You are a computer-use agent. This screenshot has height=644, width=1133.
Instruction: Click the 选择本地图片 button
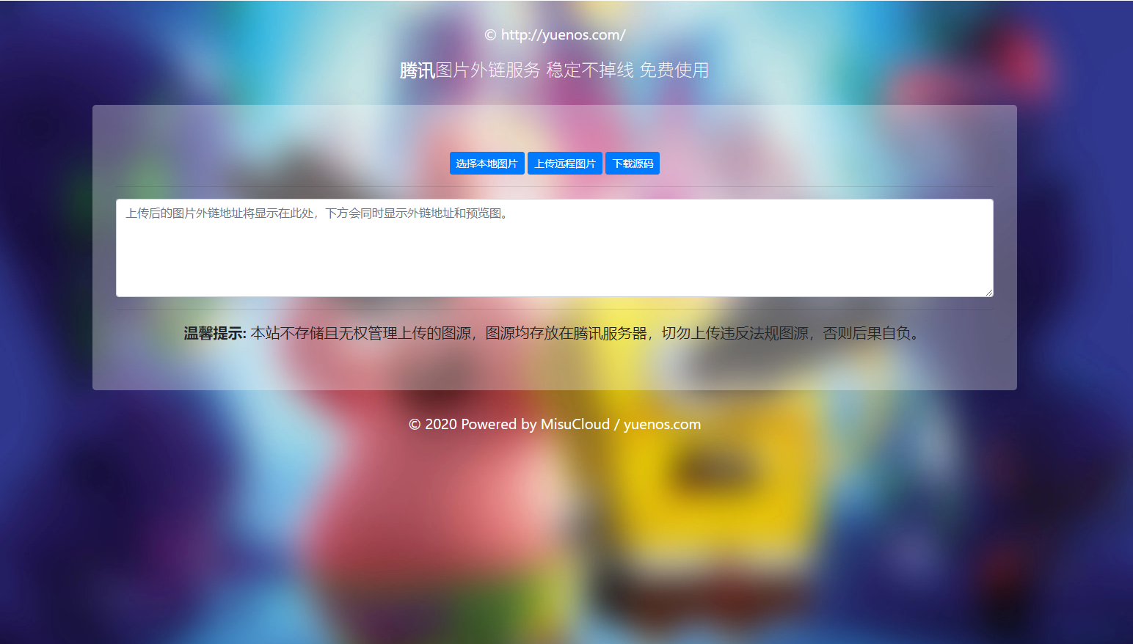point(487,163)
